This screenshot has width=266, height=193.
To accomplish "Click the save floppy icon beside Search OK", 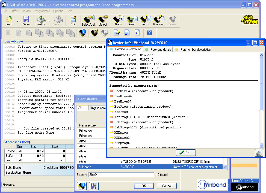I will (94, 186).
